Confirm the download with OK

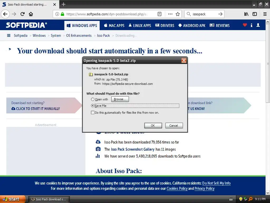click(x=153, y=126)
